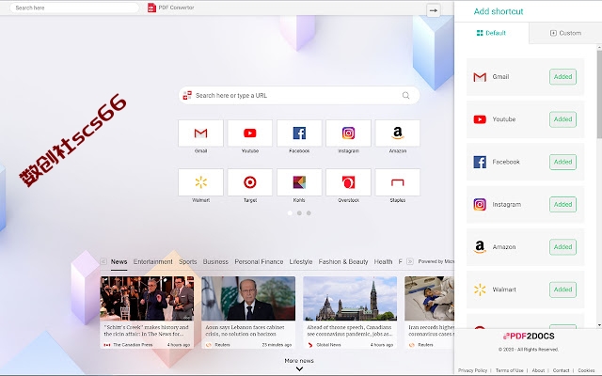The image size is (602, 376).
Task: Collapse the side panel with arrow button
Action: 434,10
